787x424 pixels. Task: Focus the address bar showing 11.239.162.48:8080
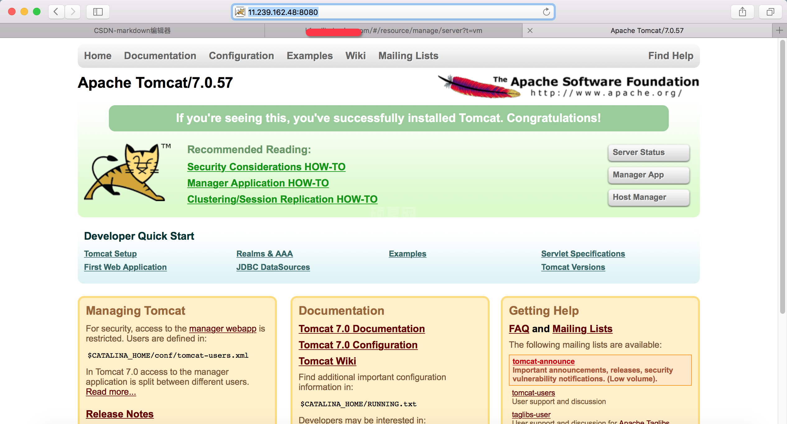[393, 12]
